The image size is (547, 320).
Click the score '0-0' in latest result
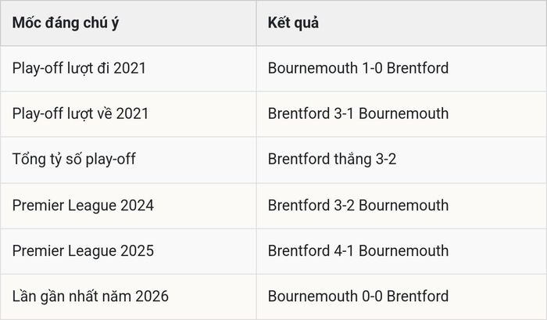point(372,297)
